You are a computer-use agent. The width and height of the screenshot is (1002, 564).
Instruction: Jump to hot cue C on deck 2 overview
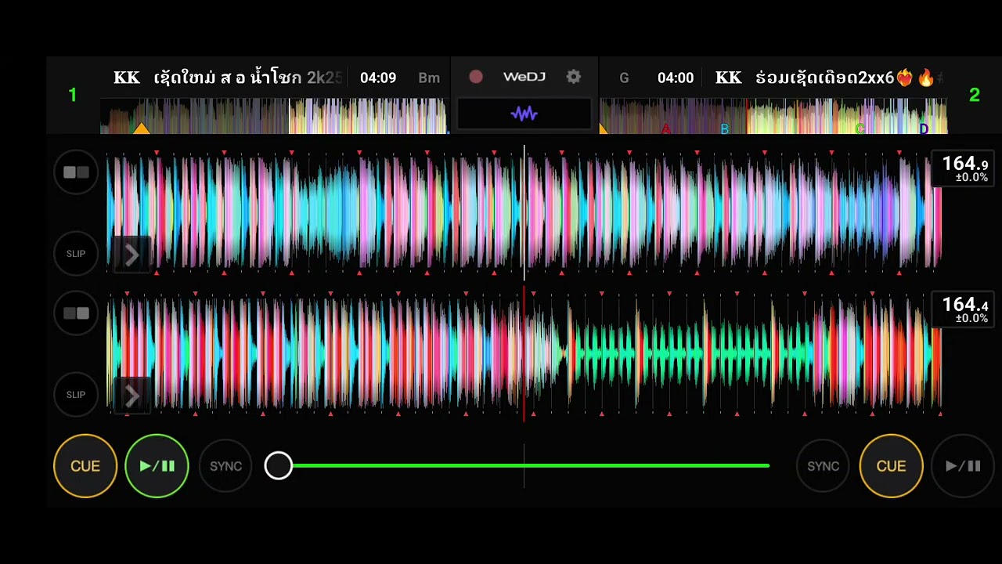[860, 129]
